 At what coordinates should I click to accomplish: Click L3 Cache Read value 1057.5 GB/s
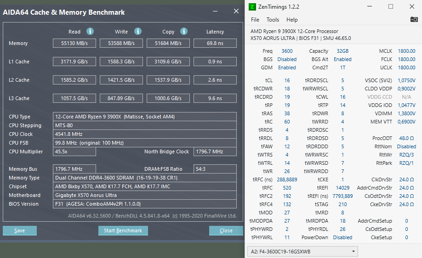click(74, 98)
